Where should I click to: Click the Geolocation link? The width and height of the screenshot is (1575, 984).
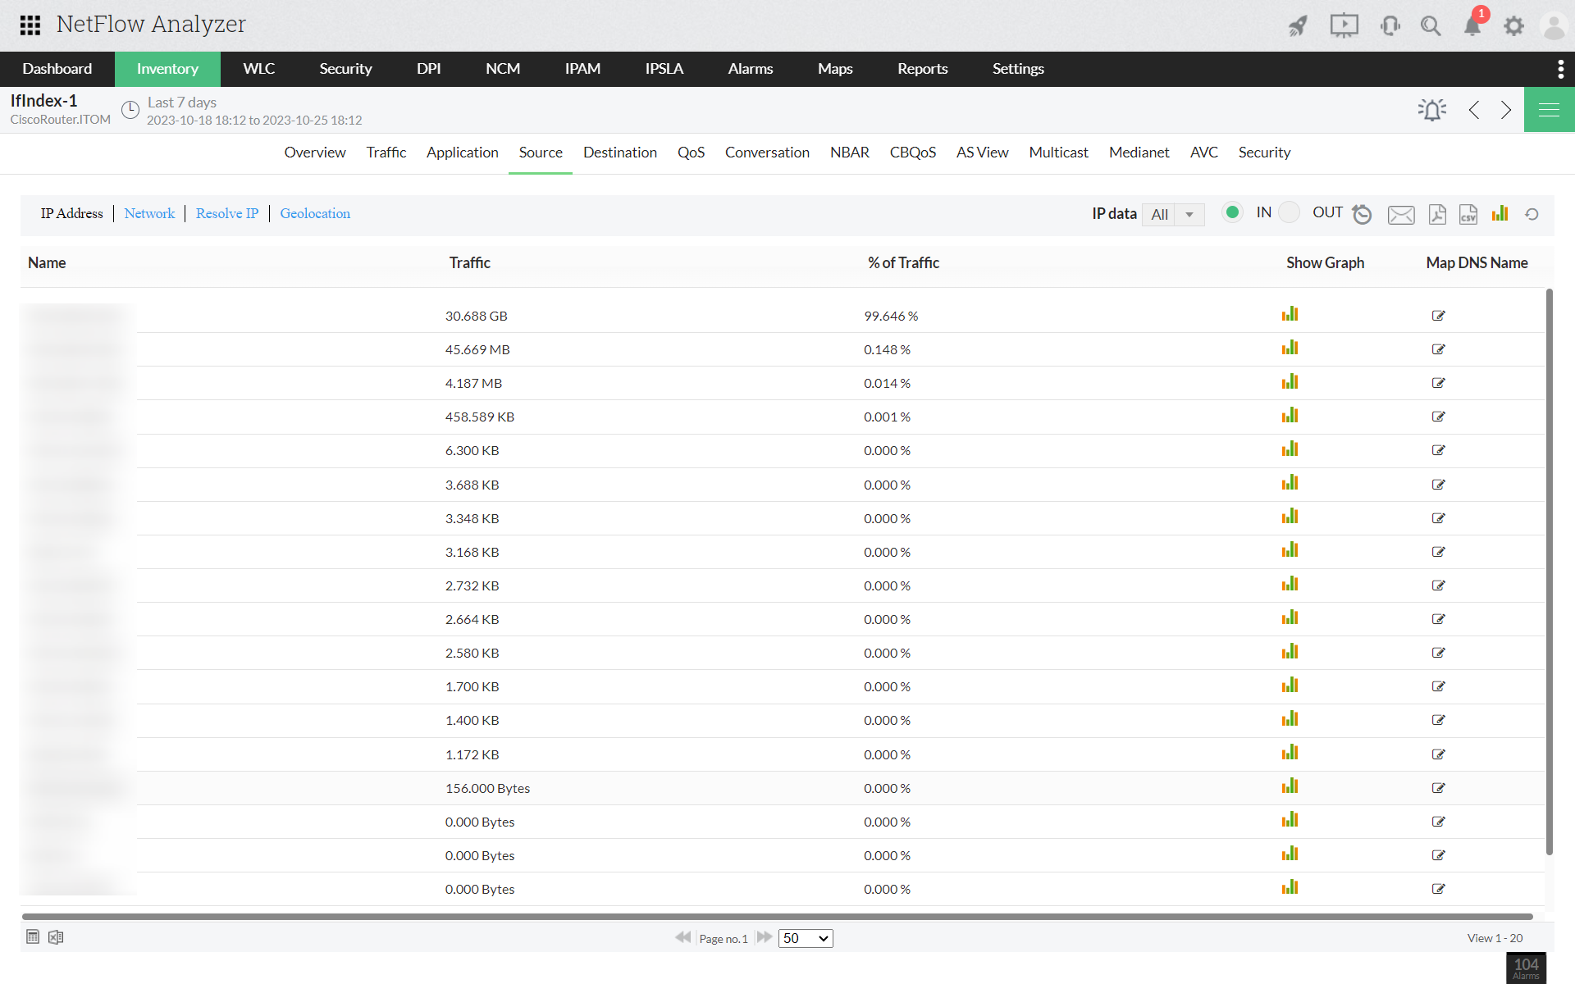315,213
